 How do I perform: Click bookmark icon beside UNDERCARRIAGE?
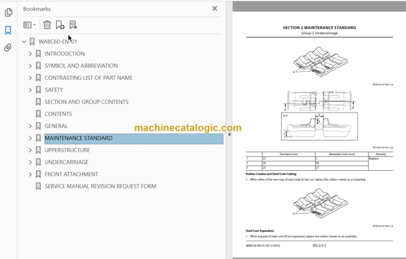coord(38,162)
